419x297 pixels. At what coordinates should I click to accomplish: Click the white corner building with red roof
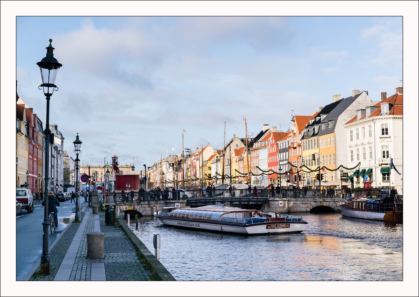tap(373, 143)
